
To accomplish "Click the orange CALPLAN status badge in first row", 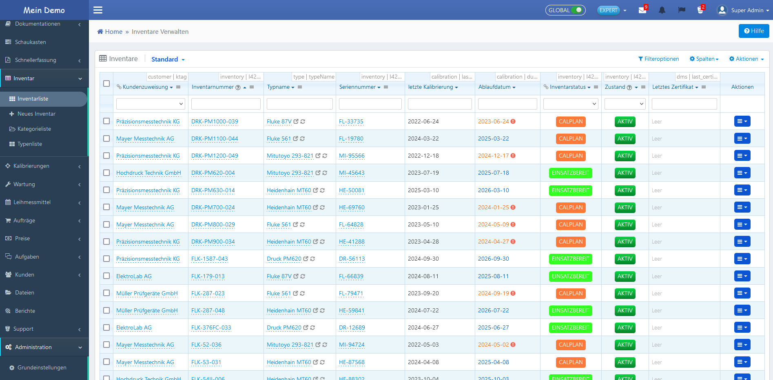I will [x=570, y=121].
